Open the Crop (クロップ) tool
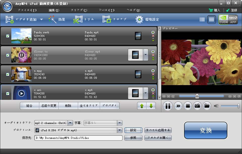242x154 pixels. coord(114,19)
